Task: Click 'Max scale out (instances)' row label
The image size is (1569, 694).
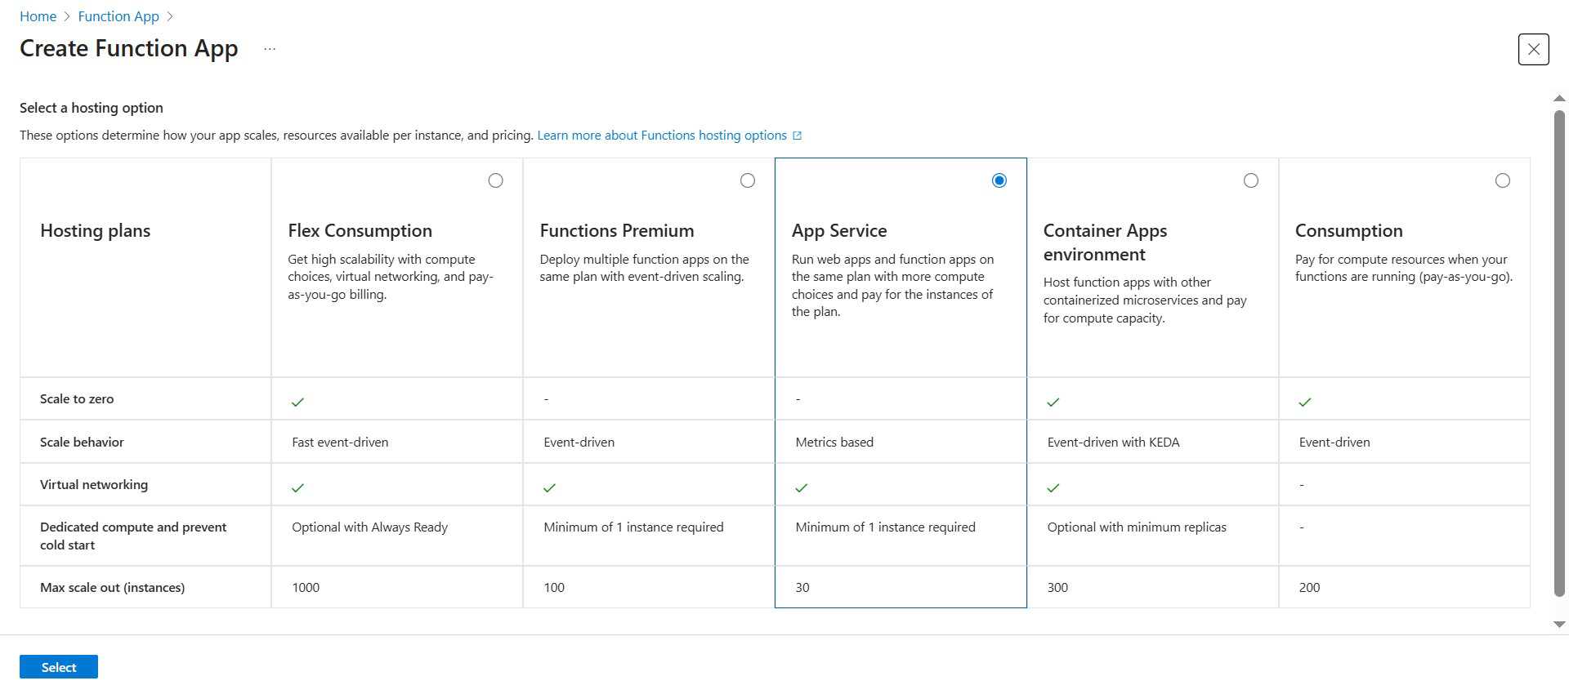Action: coord(112,587)
